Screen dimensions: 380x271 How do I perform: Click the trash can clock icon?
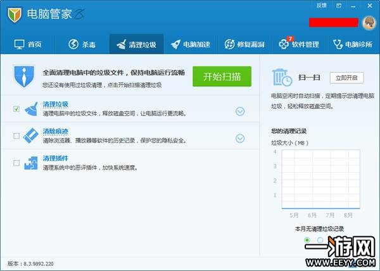(282, 77)
